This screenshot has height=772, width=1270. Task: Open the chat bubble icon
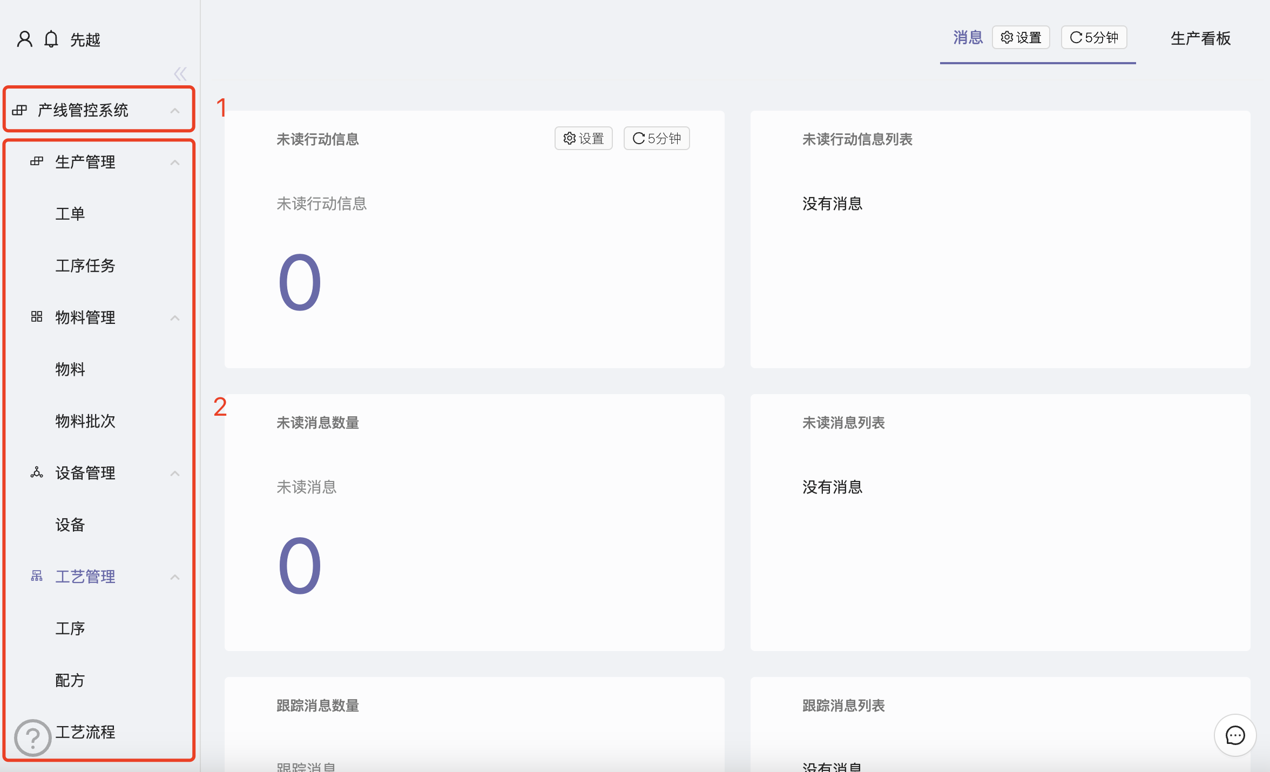(x=1235, y=735)
